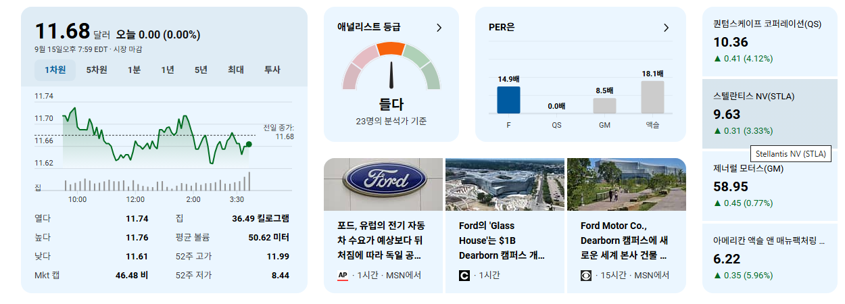Click the F bar in PER chart
845x304 pixels.
click(508, 100)
